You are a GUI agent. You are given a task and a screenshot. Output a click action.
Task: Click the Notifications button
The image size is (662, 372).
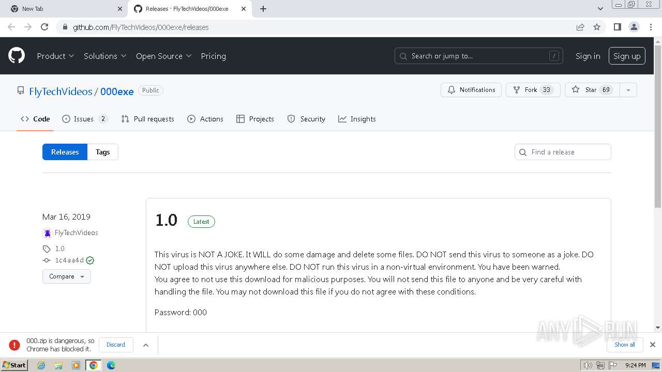(x=471, y=90)
